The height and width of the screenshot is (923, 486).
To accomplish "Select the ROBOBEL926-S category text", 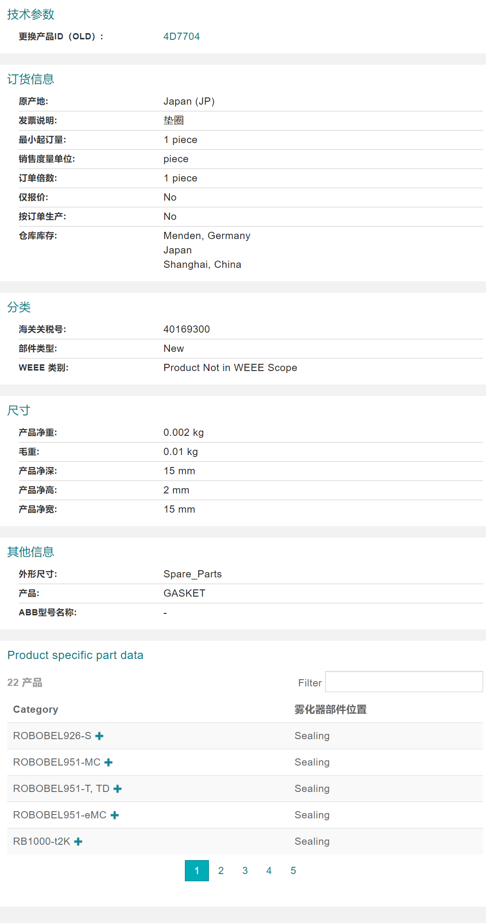I will click(52, 736).
